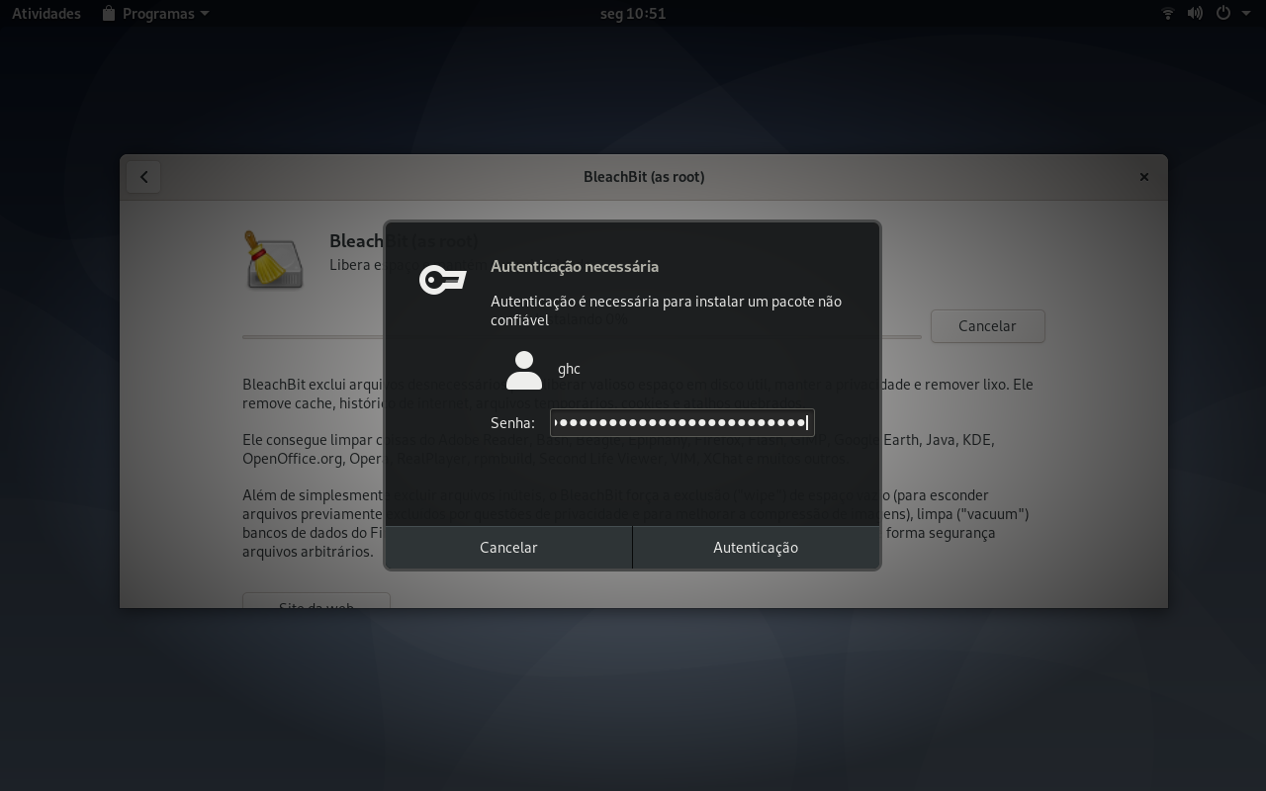Image resolution: width=1266 pixels, height=791 pixels.
Task: Go back in the BleachBit window
Action: (x=143, y=177)
